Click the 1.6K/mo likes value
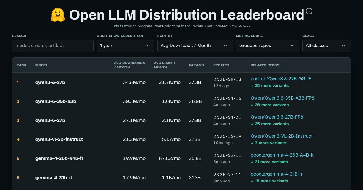Screen dimensions: 363x190 pyautogui.click(x=171, y=101)
